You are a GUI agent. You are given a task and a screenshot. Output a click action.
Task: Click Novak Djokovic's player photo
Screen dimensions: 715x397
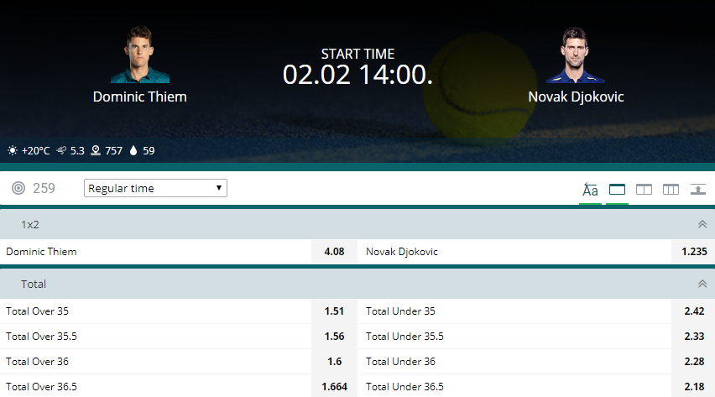point(576,55)
